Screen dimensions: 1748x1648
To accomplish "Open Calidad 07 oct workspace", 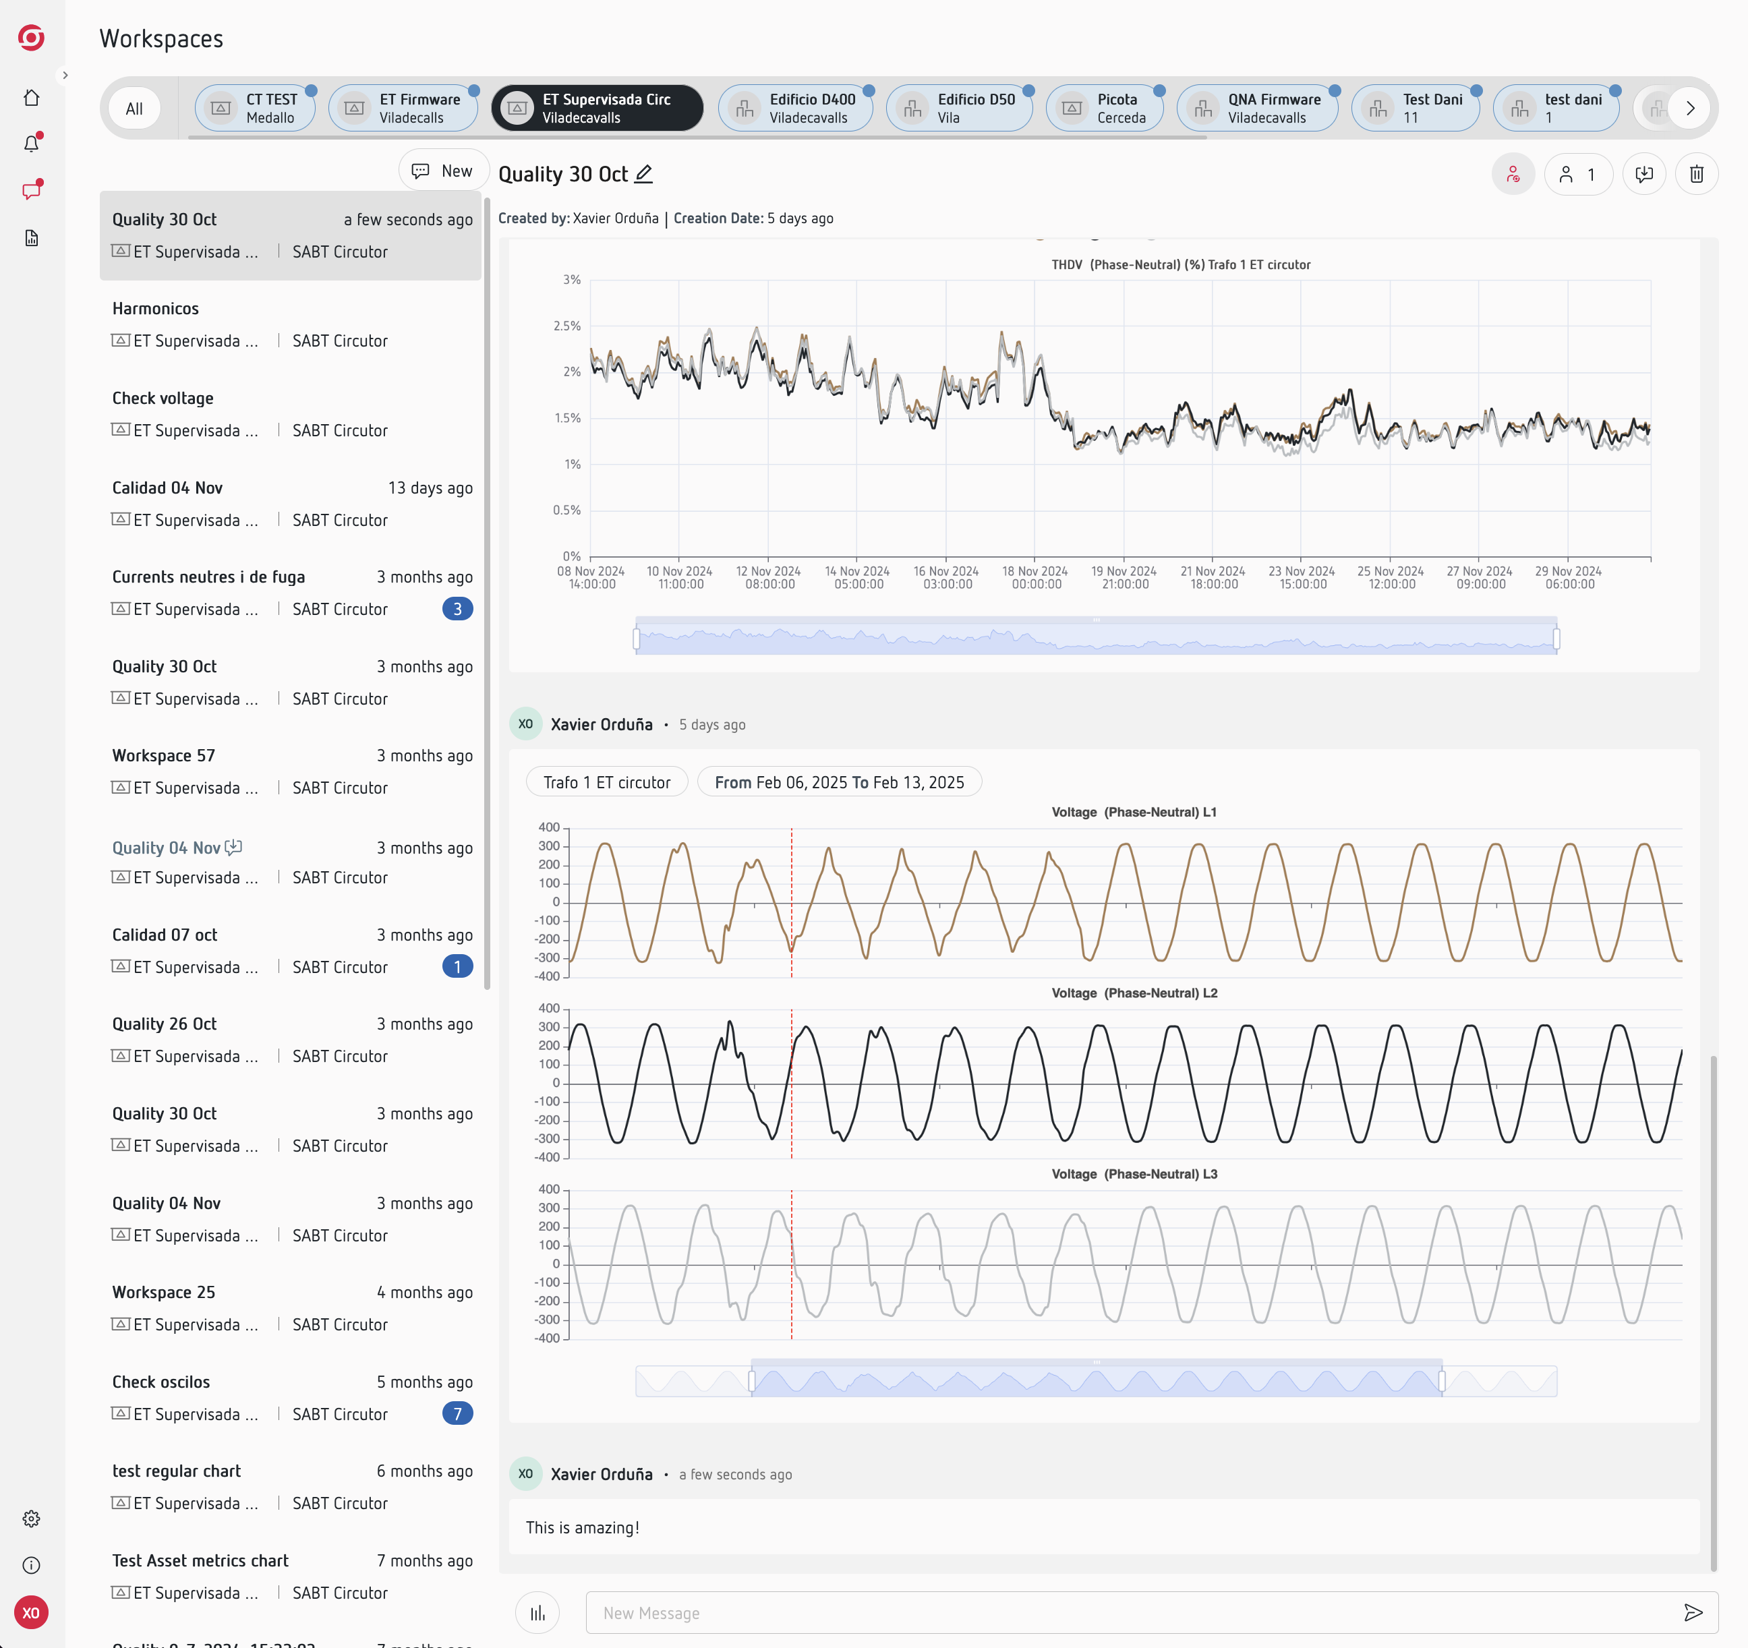I will pyautogui.click(x=290, y=951).
